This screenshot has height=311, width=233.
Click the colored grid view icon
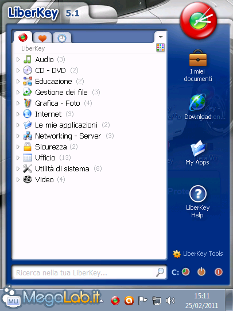161,48
